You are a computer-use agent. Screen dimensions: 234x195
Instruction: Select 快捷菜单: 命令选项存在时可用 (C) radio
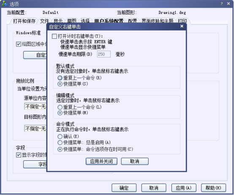pyautogui.click(x=60, y=149)
